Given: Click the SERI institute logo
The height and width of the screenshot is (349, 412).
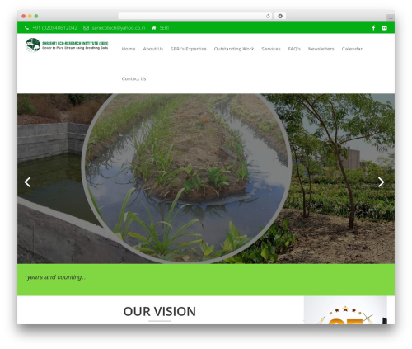Looking at the screenshot, I should (x=67, y=45).
